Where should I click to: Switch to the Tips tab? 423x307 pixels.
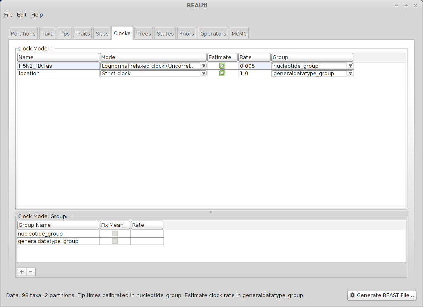(64, 33)
